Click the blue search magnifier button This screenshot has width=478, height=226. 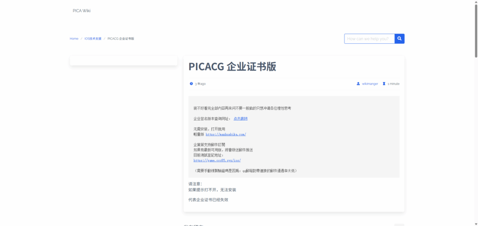[400, 39]
